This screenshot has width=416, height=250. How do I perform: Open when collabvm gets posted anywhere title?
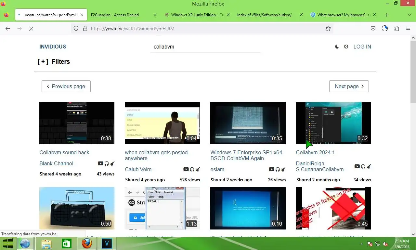click(x=156, y=155)
